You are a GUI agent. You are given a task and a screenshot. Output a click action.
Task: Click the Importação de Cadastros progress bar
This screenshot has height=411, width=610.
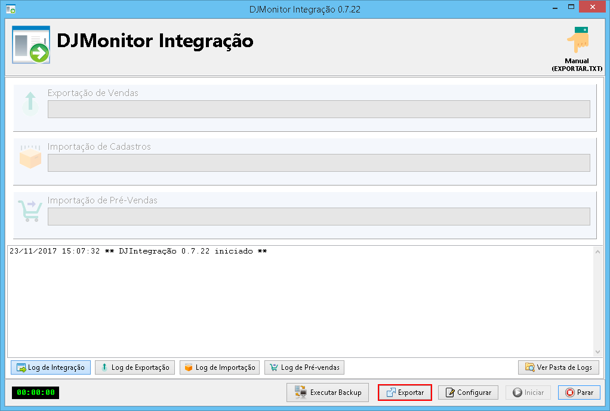click(x=319, y=163)
